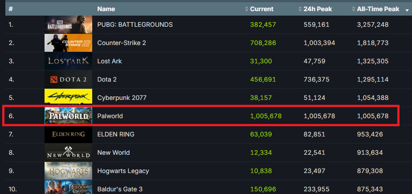Click the Name column header
412x194 pixels.
pyautogui.click(x=106, y=9)
